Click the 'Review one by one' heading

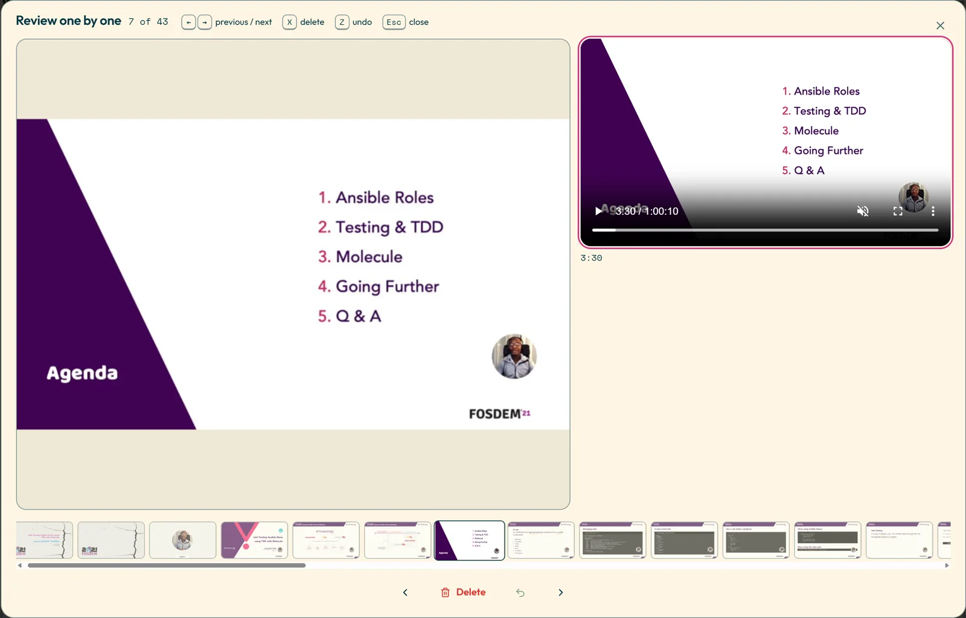(68, 21)
